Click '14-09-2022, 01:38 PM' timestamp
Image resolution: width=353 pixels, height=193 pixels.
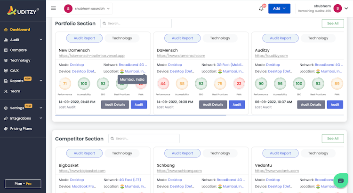(175, 102)
